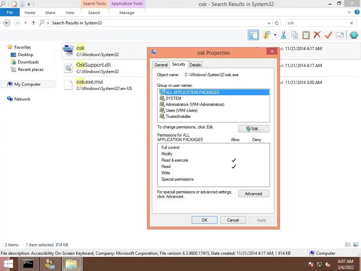
Task: Select ALL APPLICATION PACKAGES group
Action: [x=214, y=92]
